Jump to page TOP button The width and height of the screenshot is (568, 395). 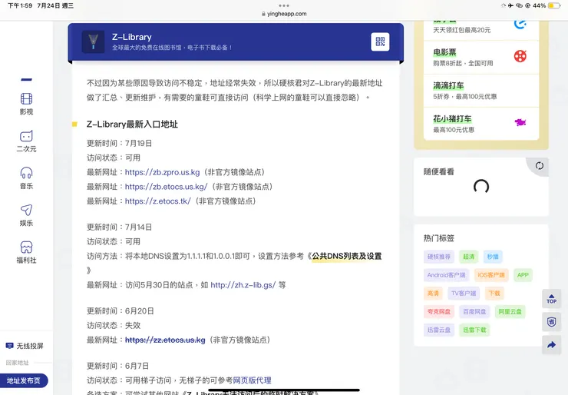551,299
